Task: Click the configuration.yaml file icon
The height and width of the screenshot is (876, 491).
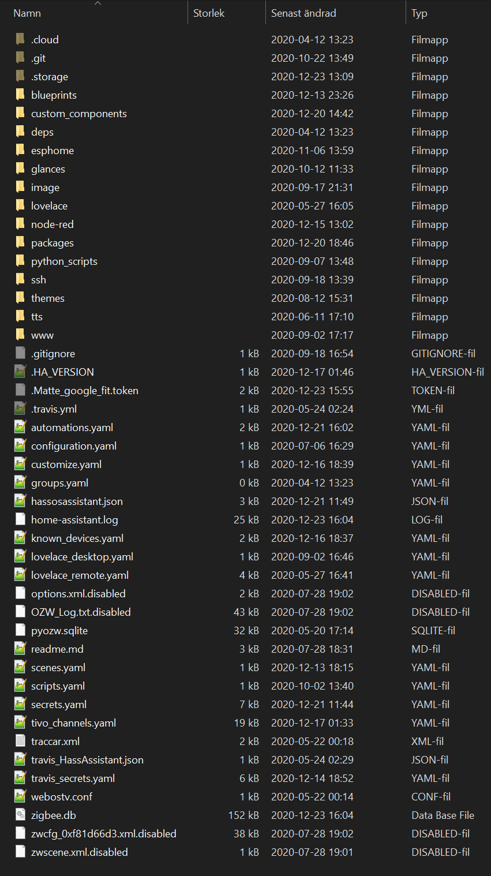Action: [20, 446]
